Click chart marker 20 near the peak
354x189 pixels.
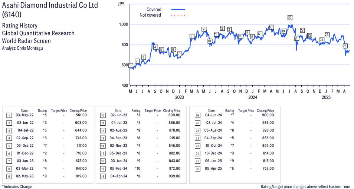coord(290,17)
